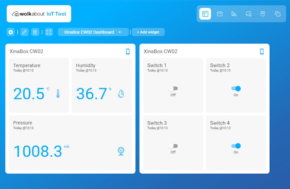290x189 pixels.
Task: Click the Off status under Switch 1
Action: pos(173,95)
